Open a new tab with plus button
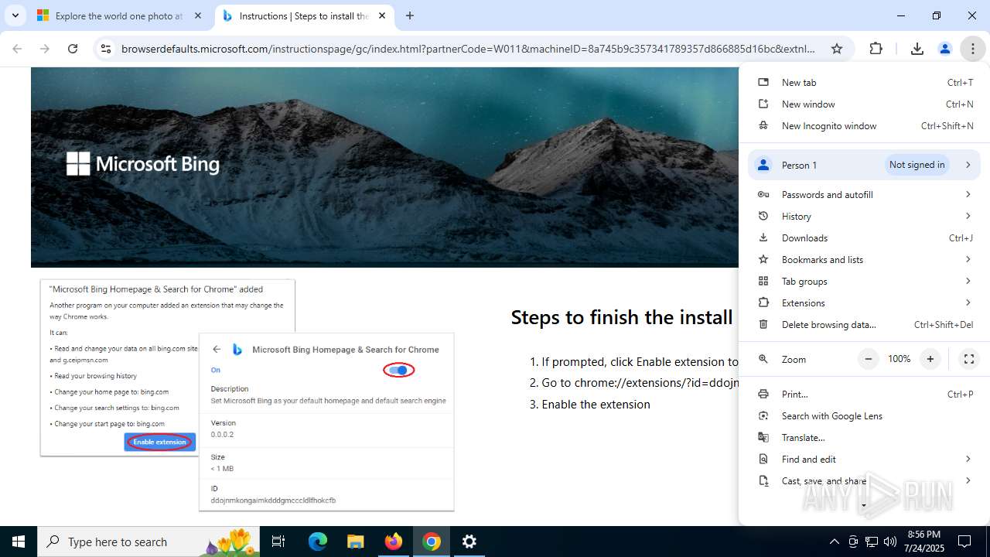The width and height of the screenshot is (990, 557). pos(410,15)
